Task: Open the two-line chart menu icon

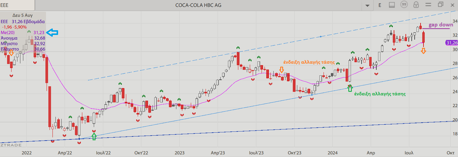Action: (428, 5)
